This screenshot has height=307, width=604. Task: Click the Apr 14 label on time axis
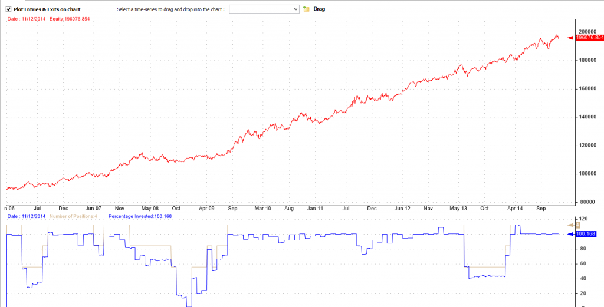pos(515,209)
